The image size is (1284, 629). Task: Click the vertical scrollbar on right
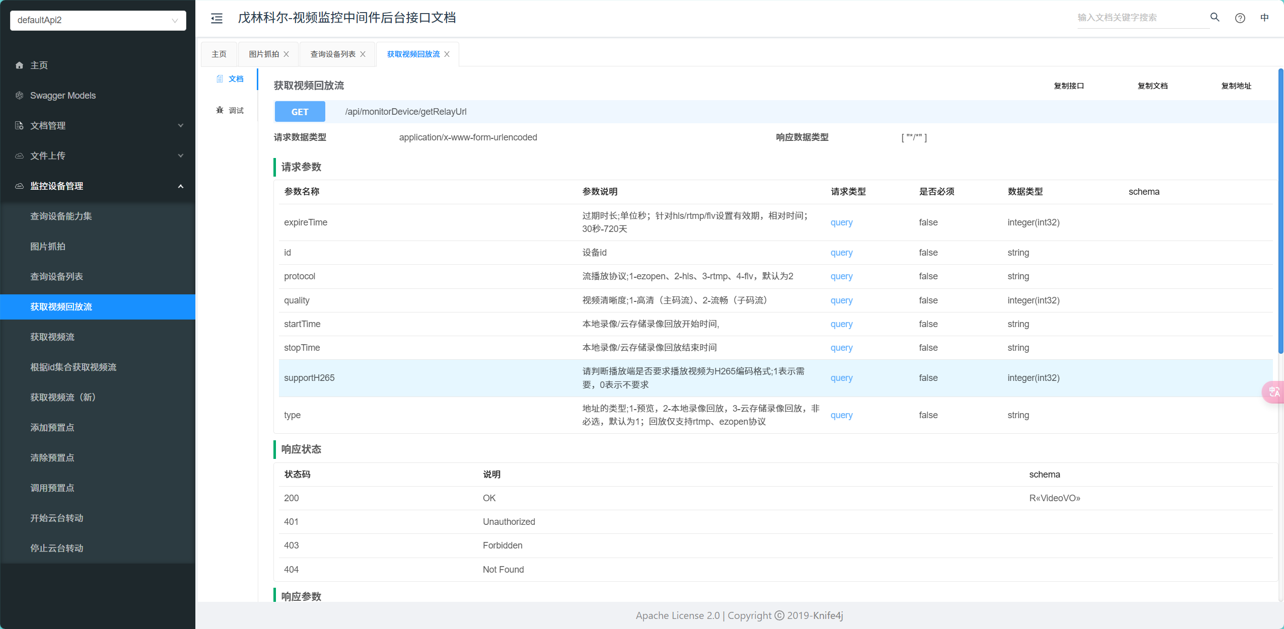(x=1280, y=211)
